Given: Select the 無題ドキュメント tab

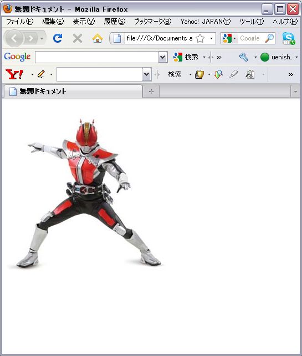Looking at the screenshot, I should point(72,91).
